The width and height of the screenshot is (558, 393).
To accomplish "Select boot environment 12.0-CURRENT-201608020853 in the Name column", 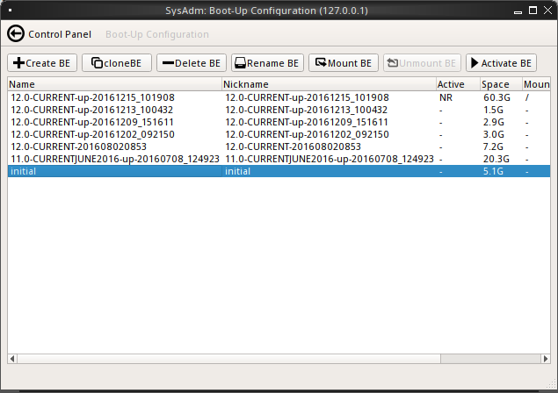I will pos(78,146).
